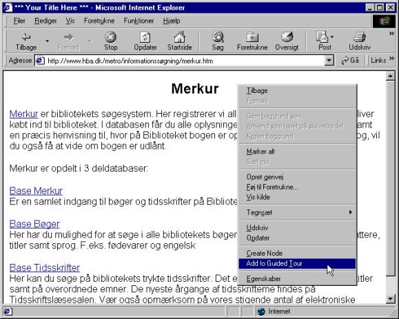Image resolution: width=399 pixels, height=319 pixels.
Task: Choose Udskriv in the context menu
Action: [x=297, y=227]
